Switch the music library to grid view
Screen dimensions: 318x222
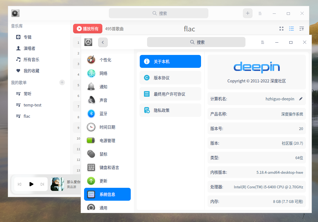point(281,29)
